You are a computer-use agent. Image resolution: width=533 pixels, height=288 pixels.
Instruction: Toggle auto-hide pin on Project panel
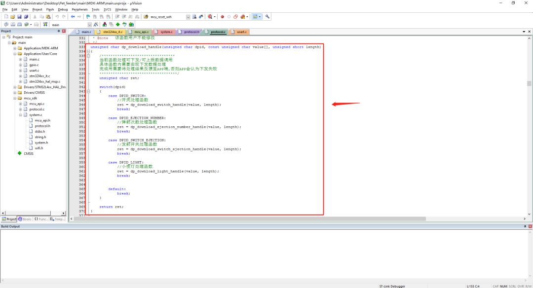(58, 31)
